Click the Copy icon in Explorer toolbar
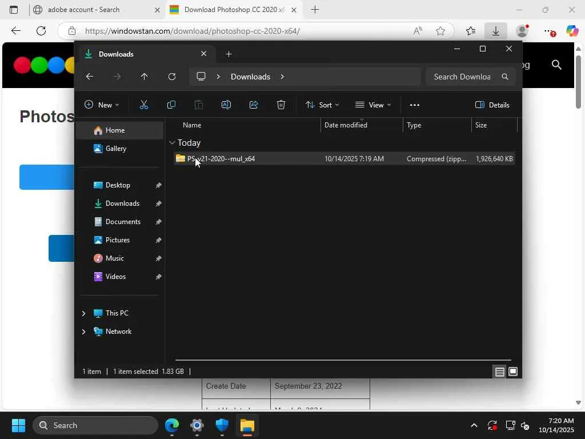The width and height of the screenshot is (585, 439). coord(171,105)
